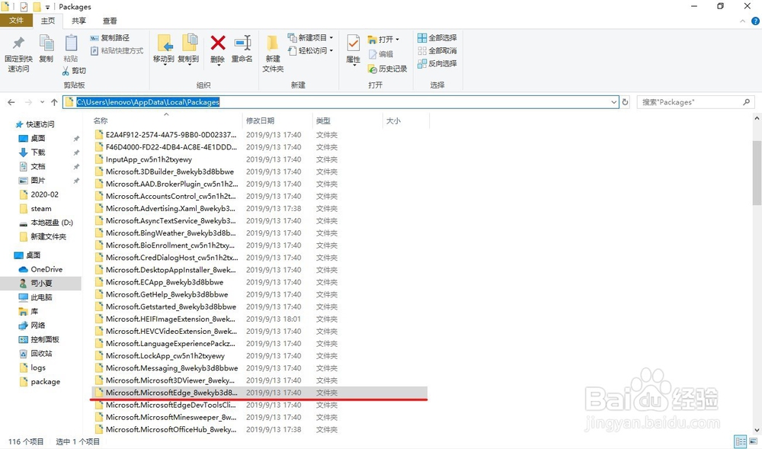This screenshot has height=449, width=762.
Task: Click the red Delete (删除) icon
Action: point(218,43)
